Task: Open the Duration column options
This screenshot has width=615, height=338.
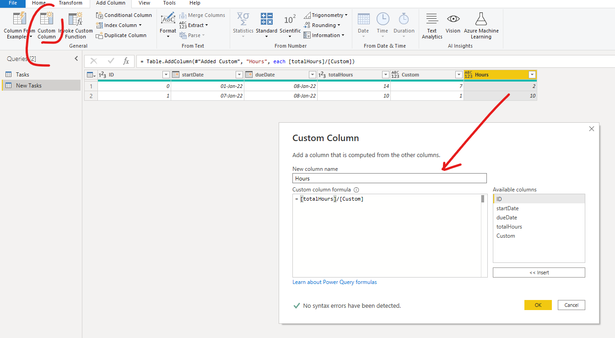Action: pyautogui.click(x=404, y=25)
